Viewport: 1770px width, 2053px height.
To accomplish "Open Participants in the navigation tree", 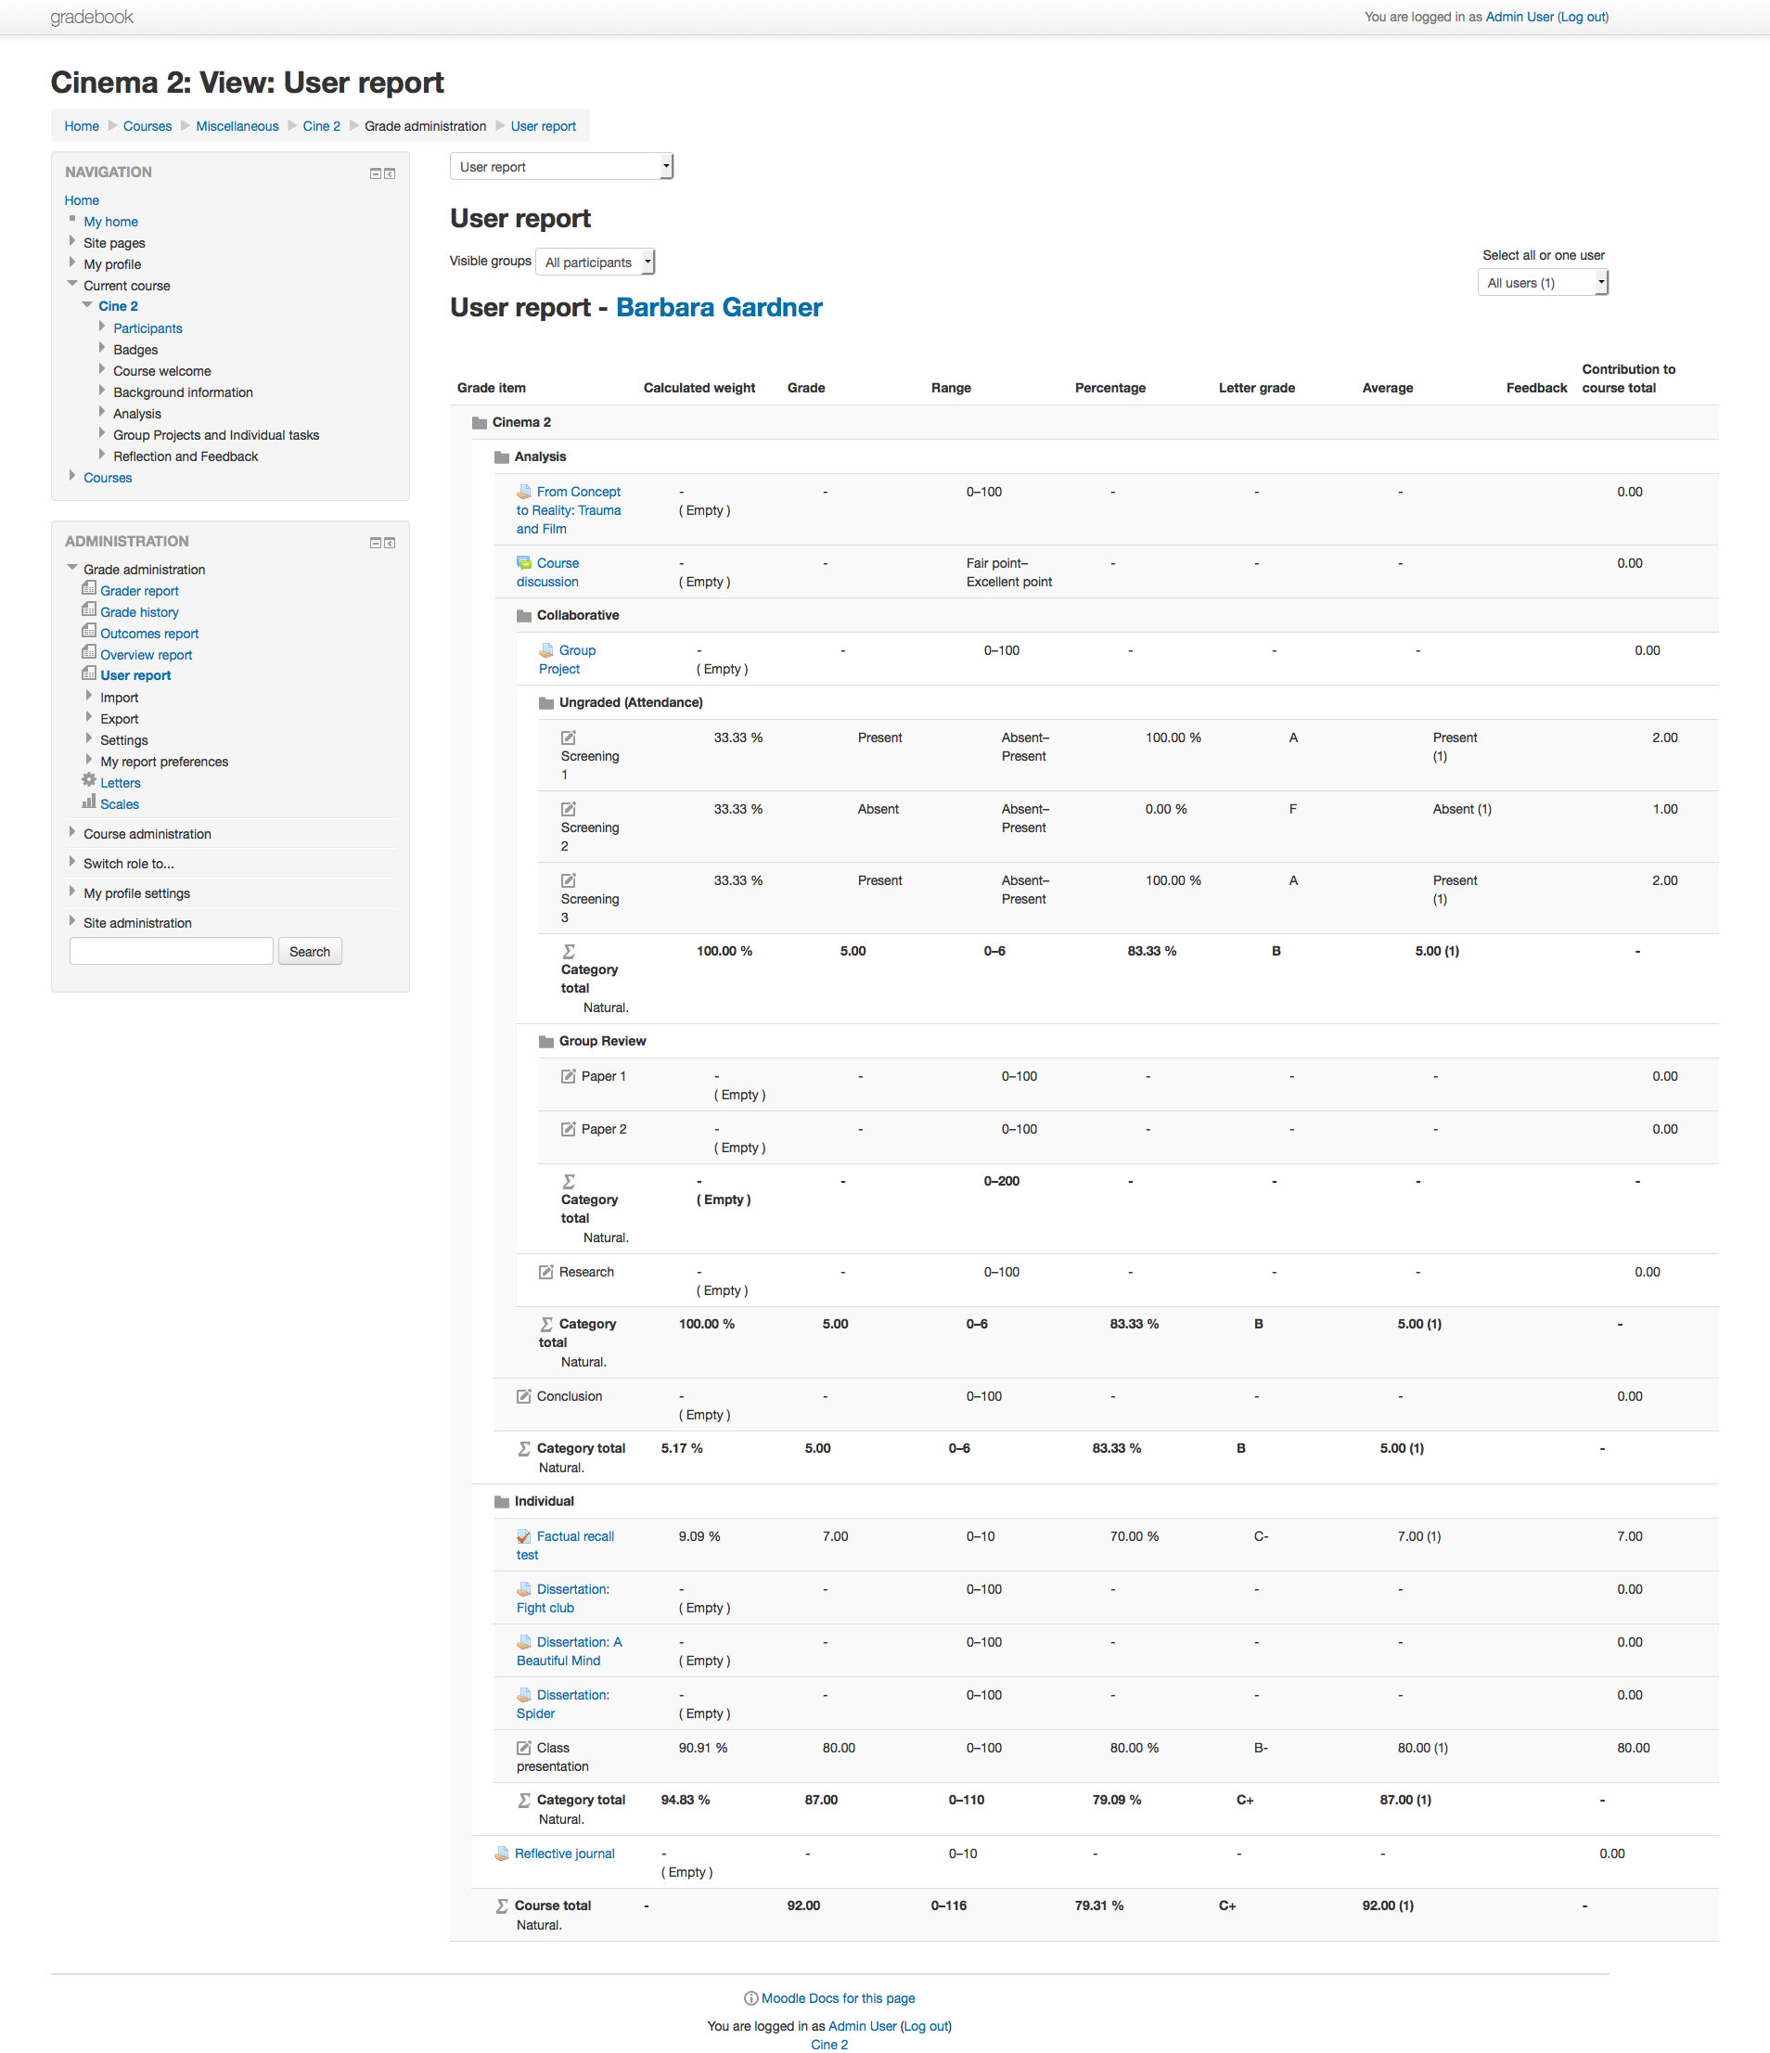I will click(147, 328).
